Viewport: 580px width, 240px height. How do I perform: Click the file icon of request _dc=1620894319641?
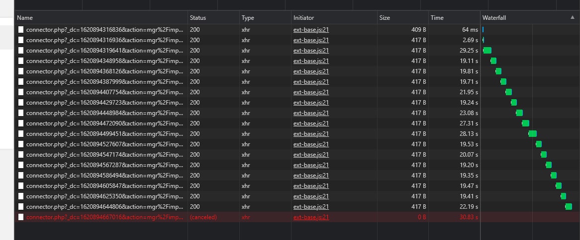(x=21, y=51)
